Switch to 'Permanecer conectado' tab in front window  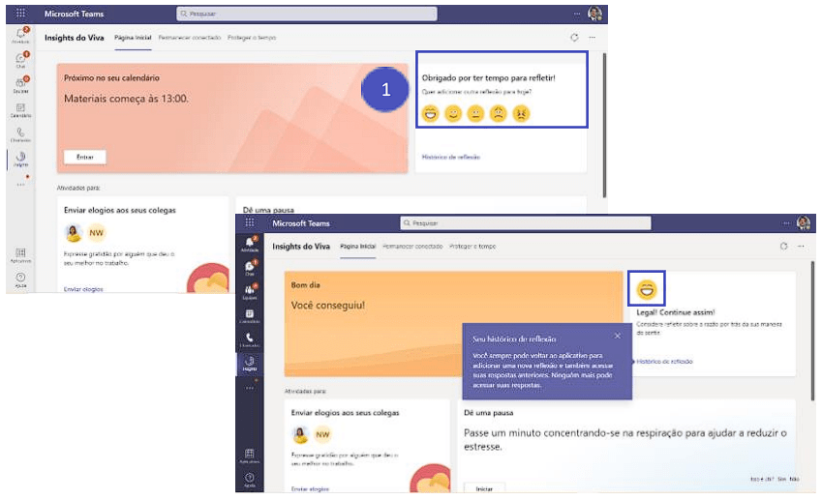(x=412, y=246)
